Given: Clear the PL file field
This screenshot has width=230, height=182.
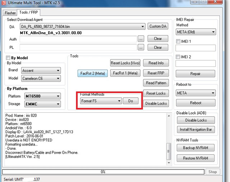Looking at the screenshot, I should pos(158,47).
